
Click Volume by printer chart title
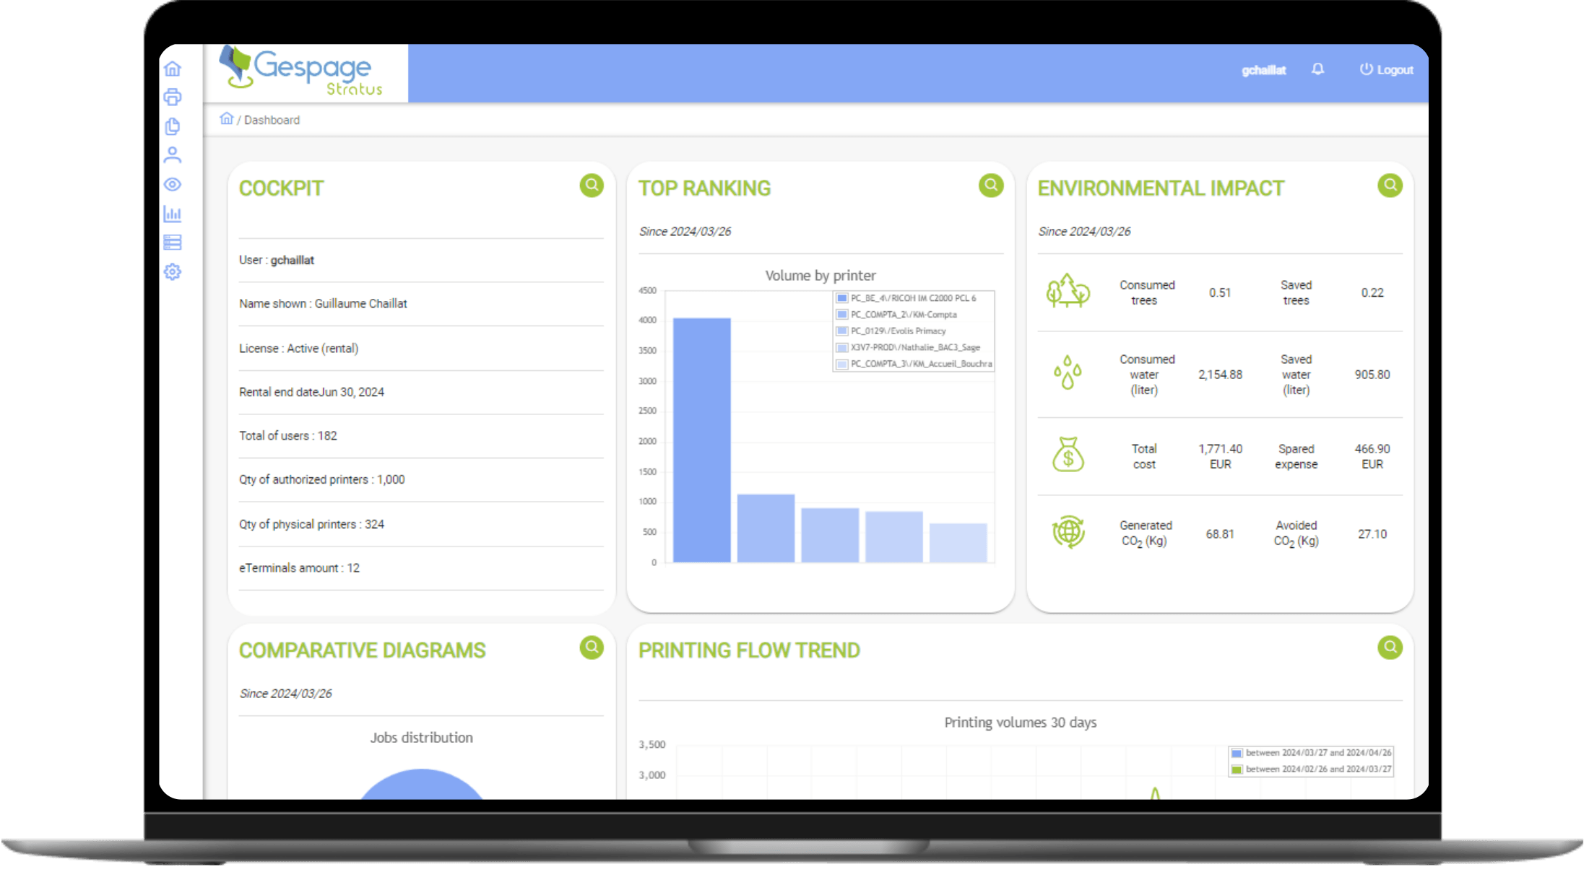tap(821, 276)
